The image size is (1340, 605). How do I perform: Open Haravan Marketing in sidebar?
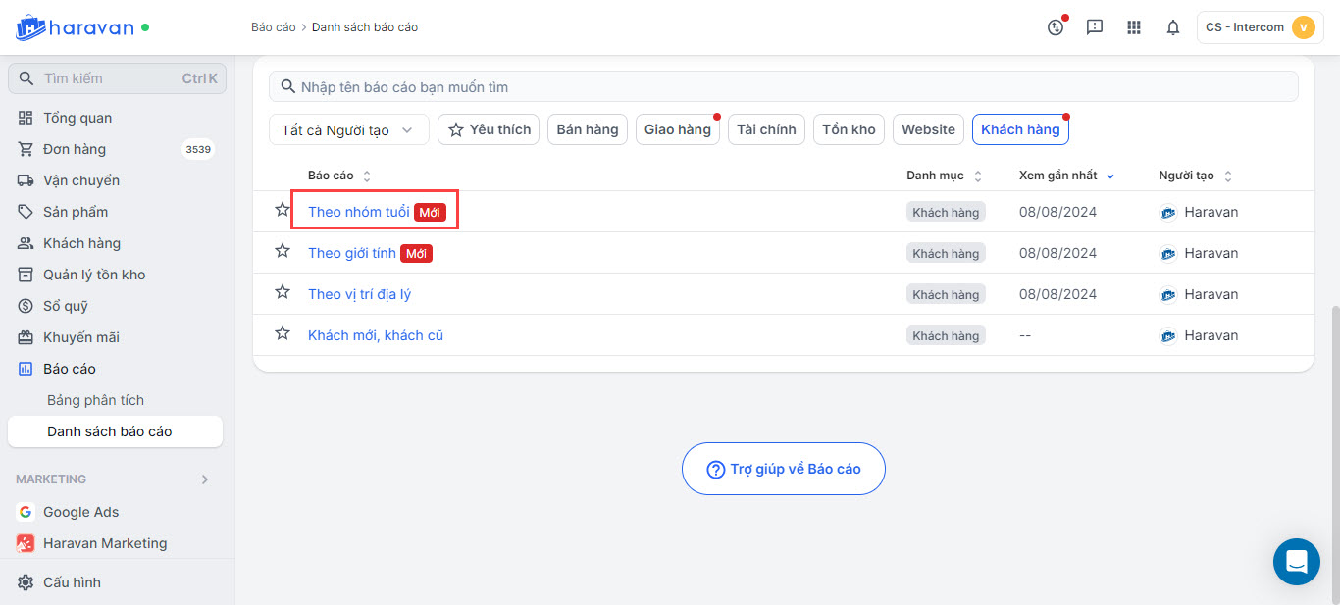(x=104, y=543)
